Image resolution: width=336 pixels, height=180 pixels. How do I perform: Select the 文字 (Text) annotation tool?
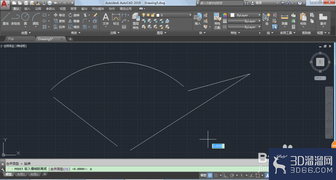pos(106,19)
